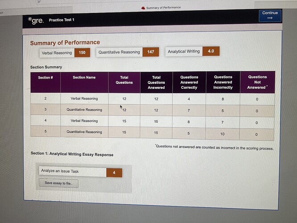The width and height of the screenshot is (297, 223).
Task: Click section number 4 cell
Action: (x=45, y=120)
